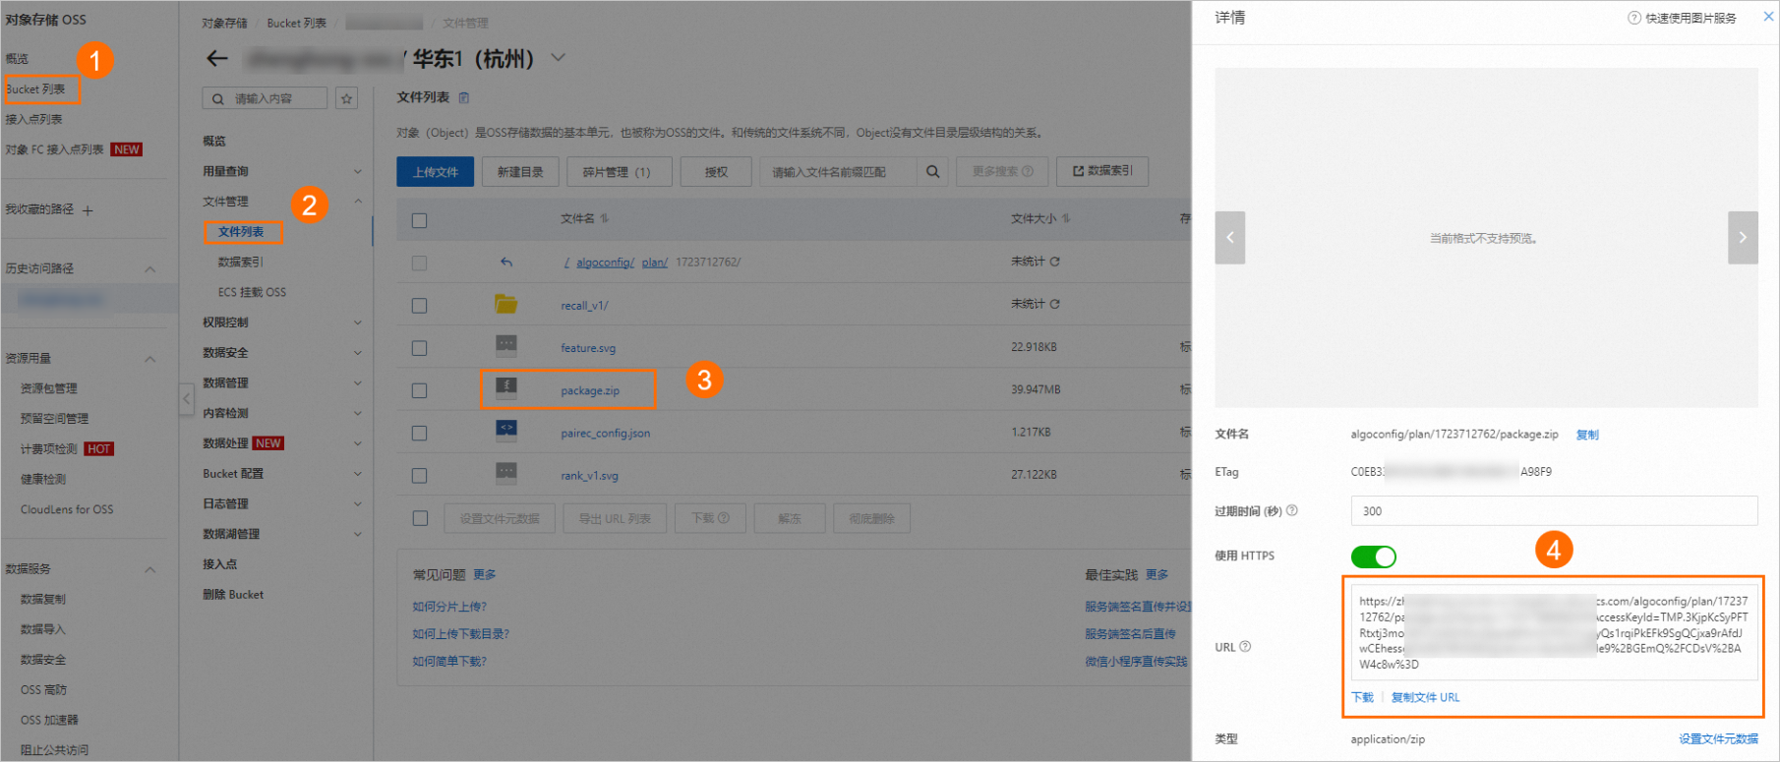
Task: Collapse the 资源用量 section
Action: click(150, 359)
